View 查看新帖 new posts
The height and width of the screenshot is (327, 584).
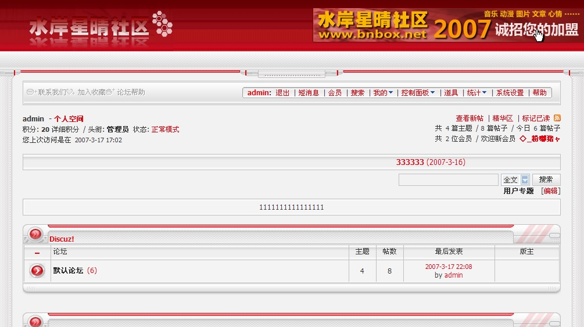pos(470,118)
